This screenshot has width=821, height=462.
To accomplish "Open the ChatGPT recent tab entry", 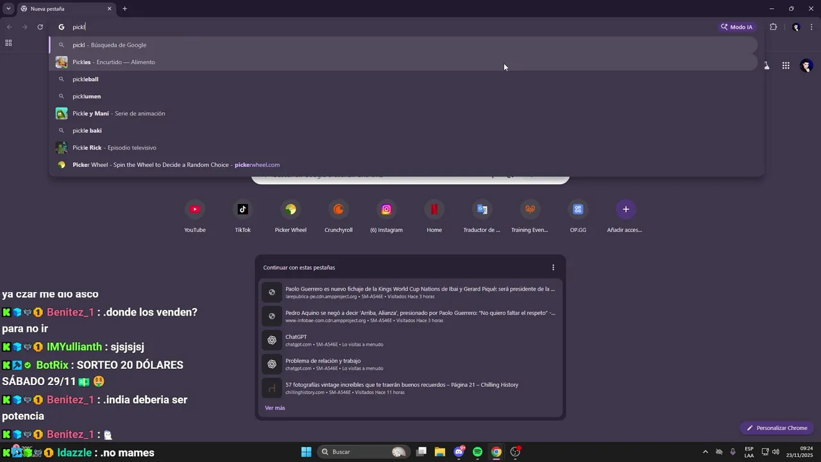I will click(x=410, y=340).
